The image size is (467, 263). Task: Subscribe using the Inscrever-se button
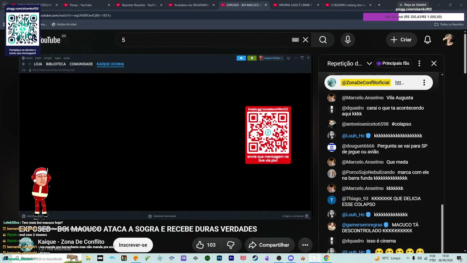tap(133, 245)
